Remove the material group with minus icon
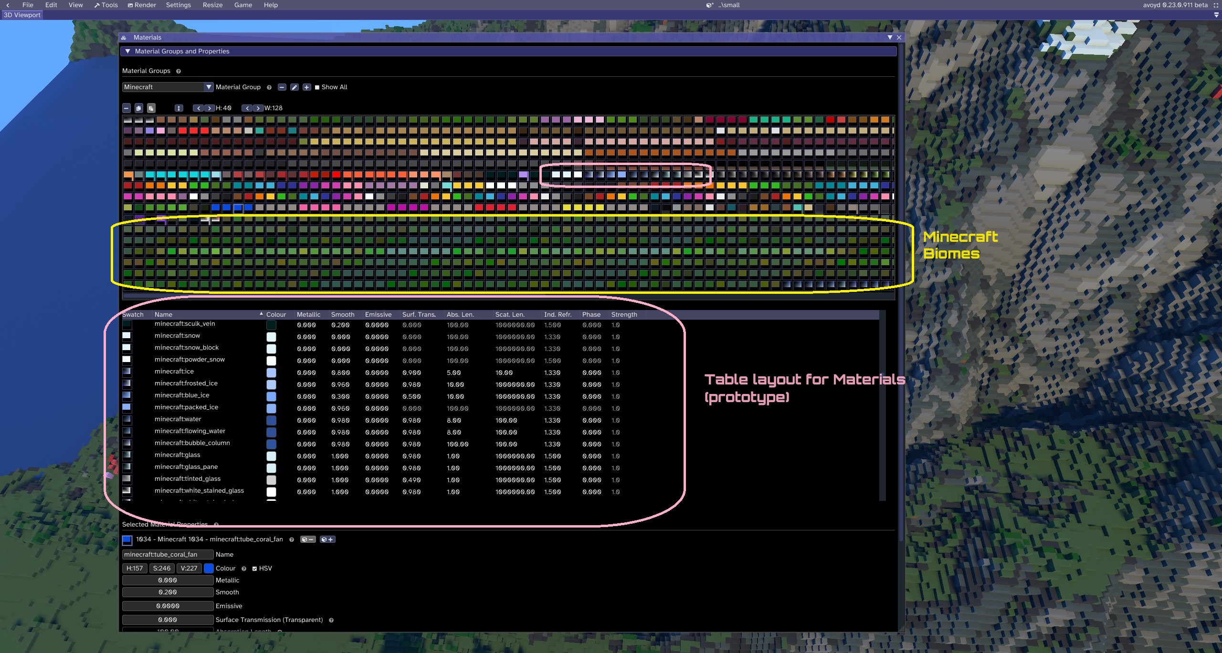The width and height of the screenshot is (1222, 653). pyautogui.click(x=282, y=87)
